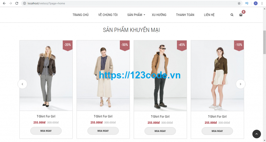The height and width of the screenshot is (142, 266).
Task: Open the -45% brown jacket product image
Action: pos(160,76)
